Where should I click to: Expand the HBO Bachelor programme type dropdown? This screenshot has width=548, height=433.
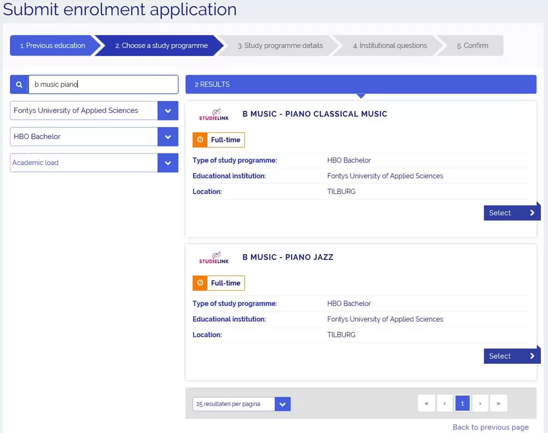[167, 137]
